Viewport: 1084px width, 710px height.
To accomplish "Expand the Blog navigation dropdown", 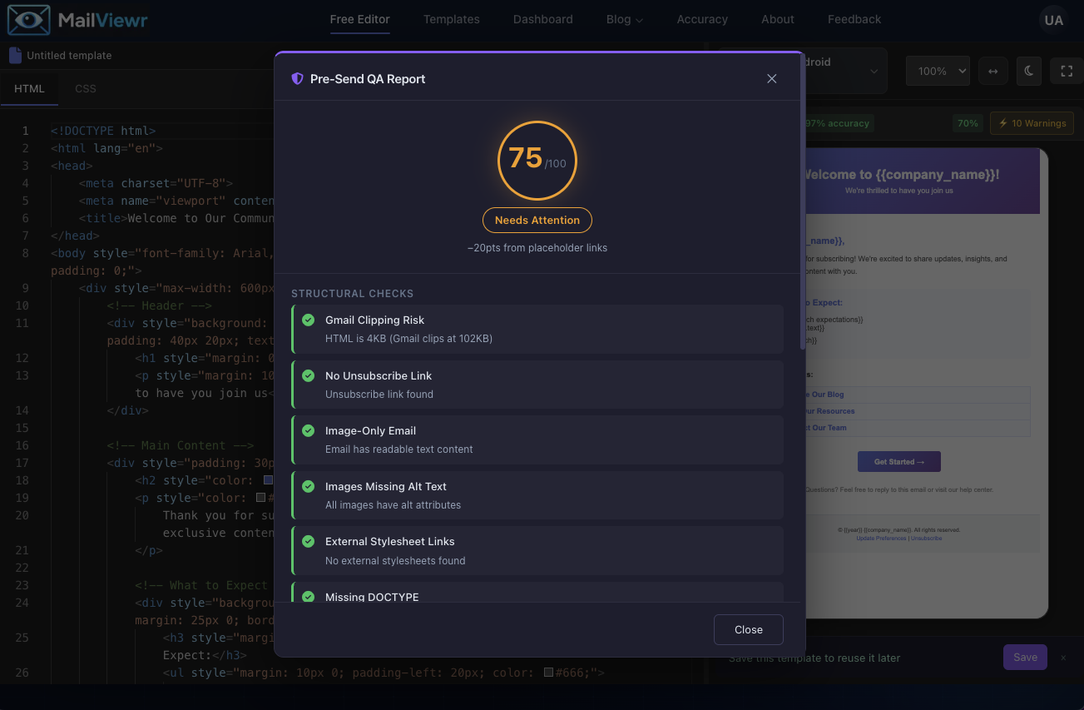I will coord(625,19).
